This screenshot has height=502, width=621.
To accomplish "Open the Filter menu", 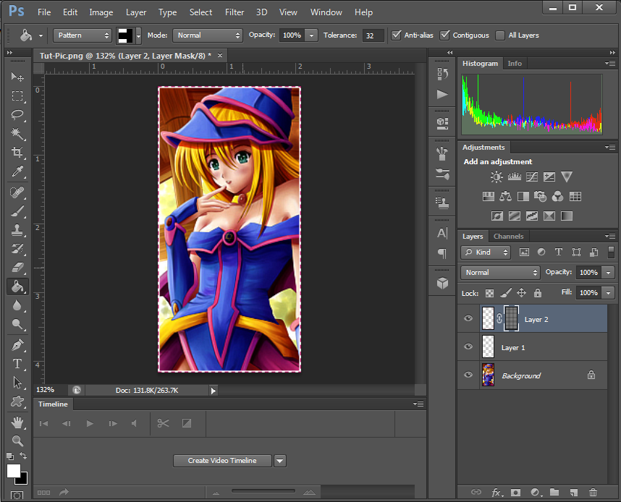I will pos(235,12).
